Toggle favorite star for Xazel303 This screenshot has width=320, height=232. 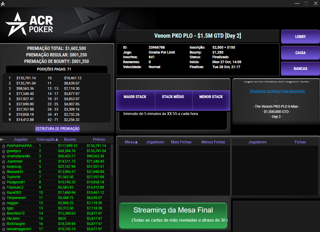(3, 192)
